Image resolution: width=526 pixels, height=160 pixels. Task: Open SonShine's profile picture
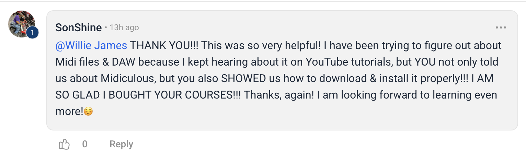point(21,23)
